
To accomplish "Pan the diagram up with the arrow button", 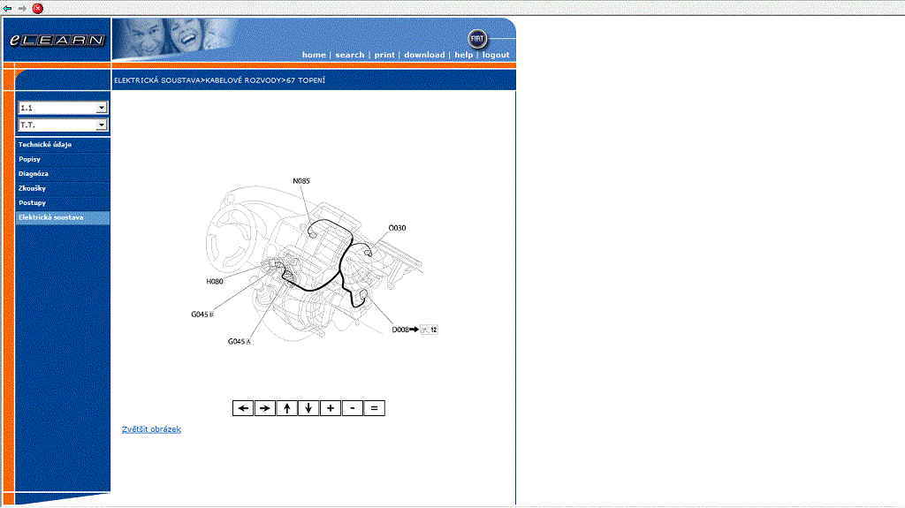I will click(x=287, y=408).
